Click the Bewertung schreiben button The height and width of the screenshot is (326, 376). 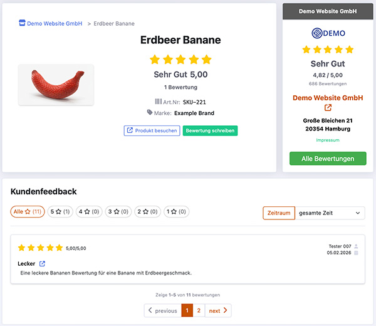pos(211,130)
